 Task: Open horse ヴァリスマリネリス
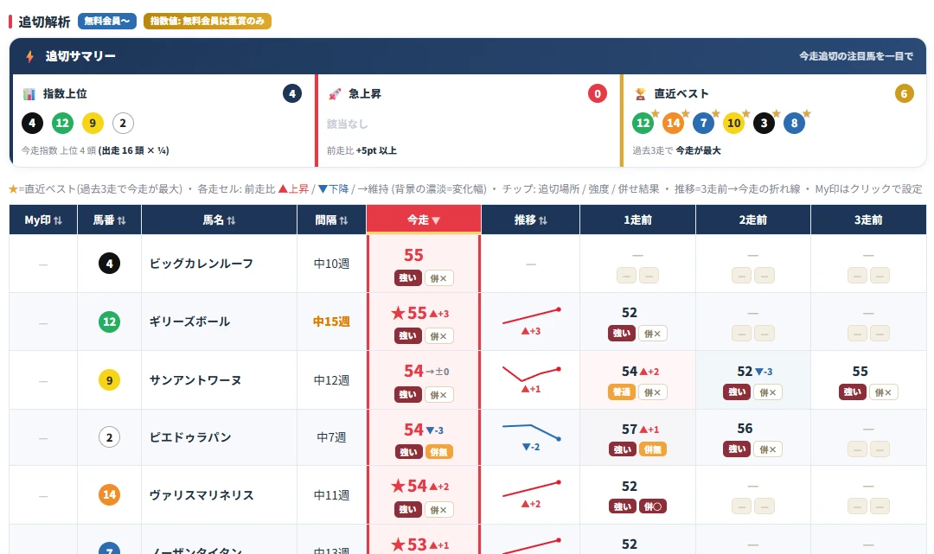pyautogui.click(x=202, y=495)
